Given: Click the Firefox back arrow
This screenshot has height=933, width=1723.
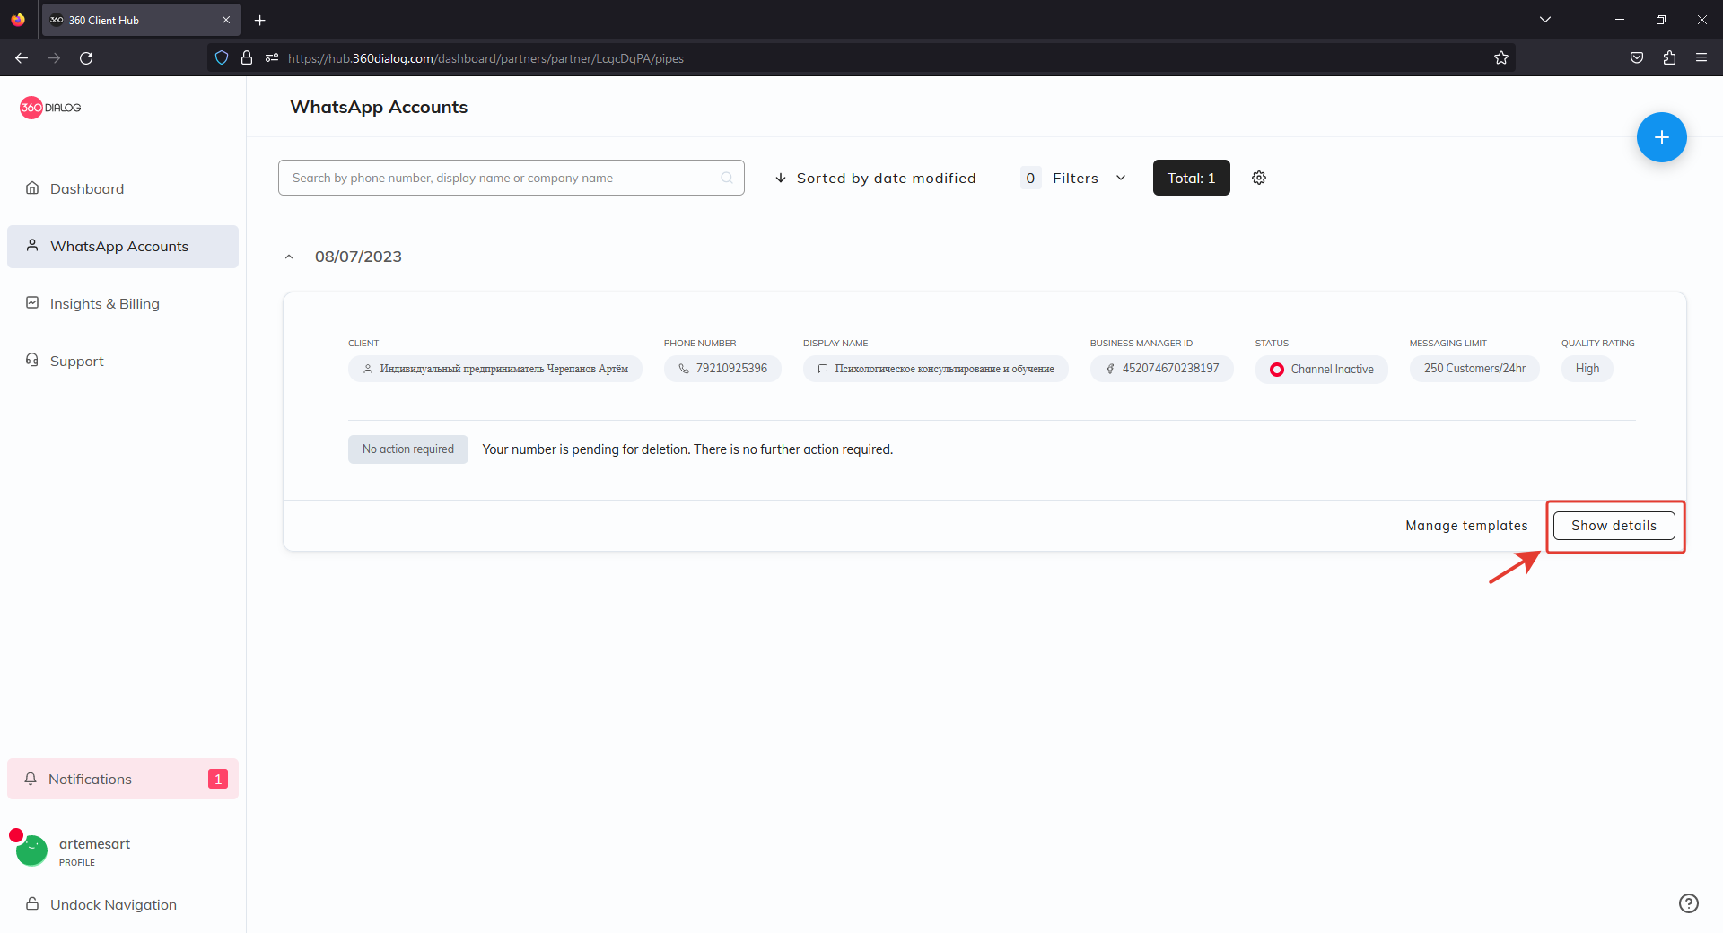Looking at the screenshot, I should tap(22, 58).
